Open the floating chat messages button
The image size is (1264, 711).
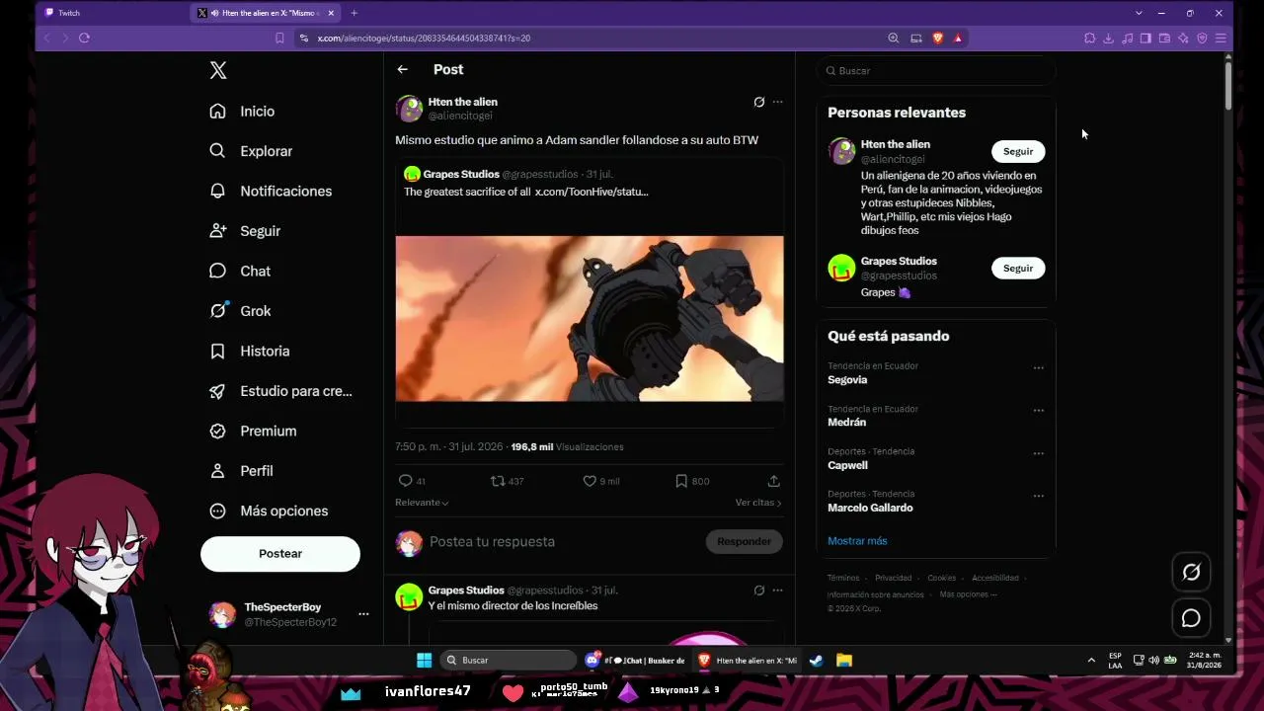click(x=1191, y=618)
